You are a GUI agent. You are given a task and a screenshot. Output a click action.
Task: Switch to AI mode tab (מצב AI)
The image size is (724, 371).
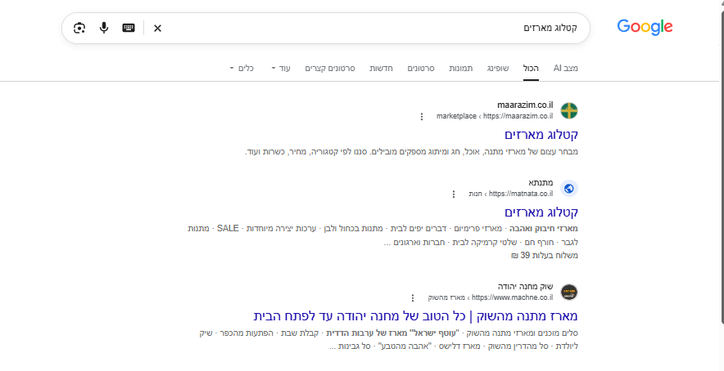coord(566,68)
